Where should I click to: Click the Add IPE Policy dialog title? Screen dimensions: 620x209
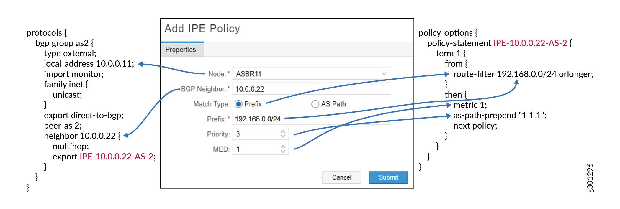pyautogui.click(x=202, y=29)
